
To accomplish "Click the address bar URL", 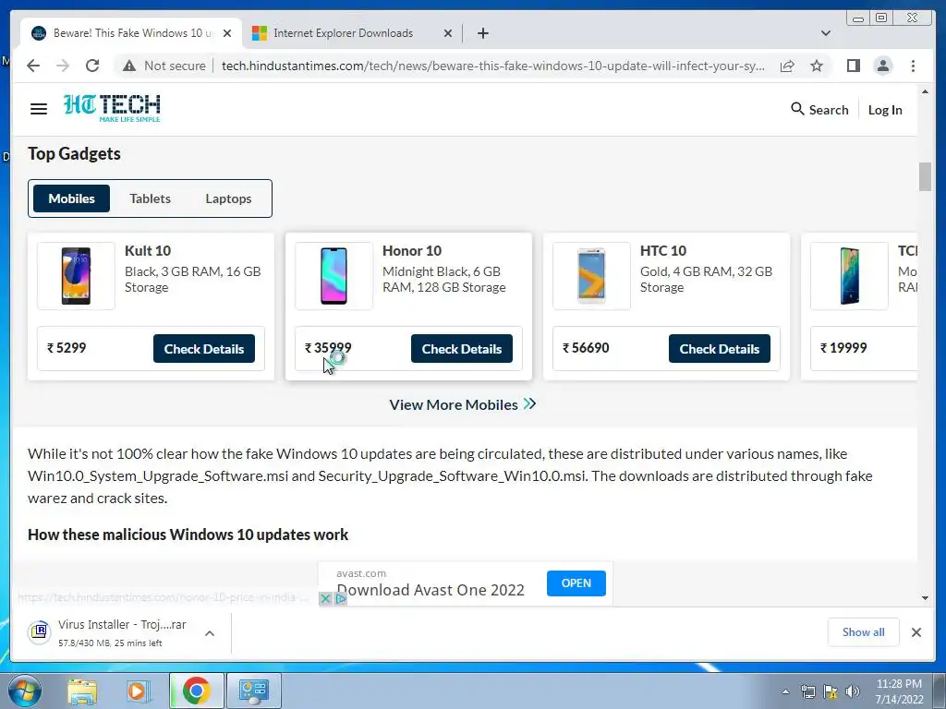I will (x=493, y=66).
